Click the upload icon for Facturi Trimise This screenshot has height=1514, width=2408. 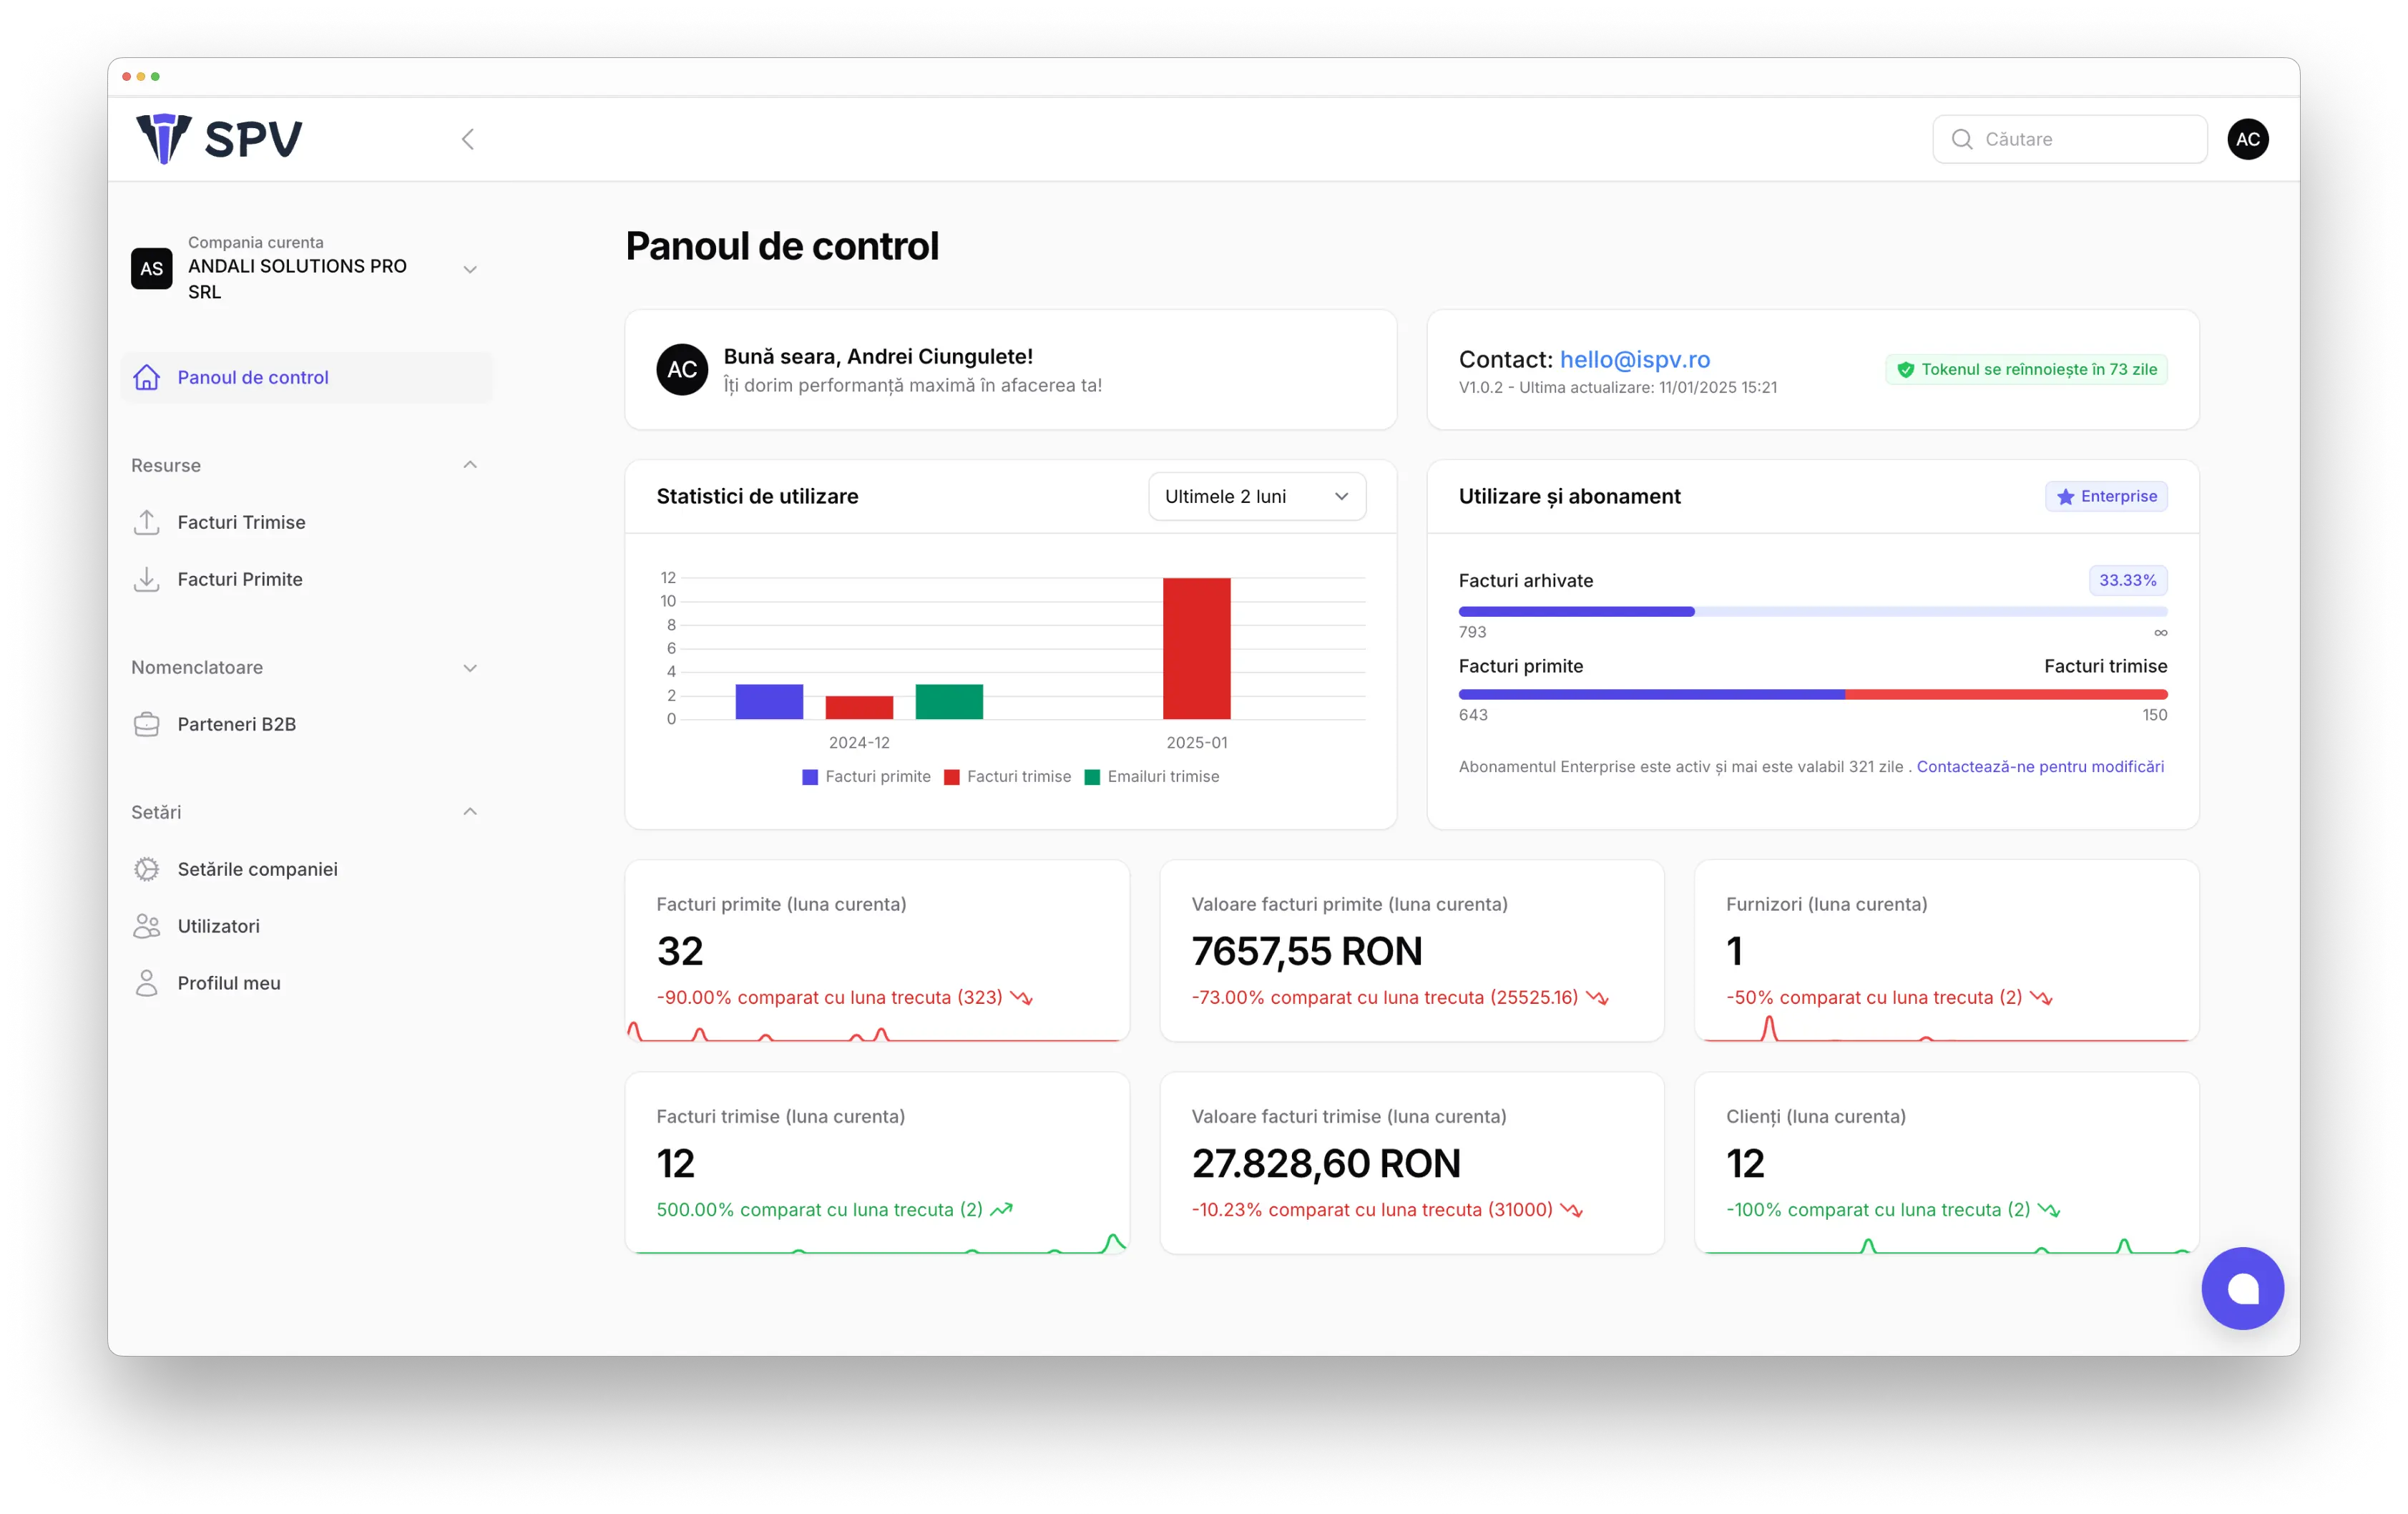(147, 522)
